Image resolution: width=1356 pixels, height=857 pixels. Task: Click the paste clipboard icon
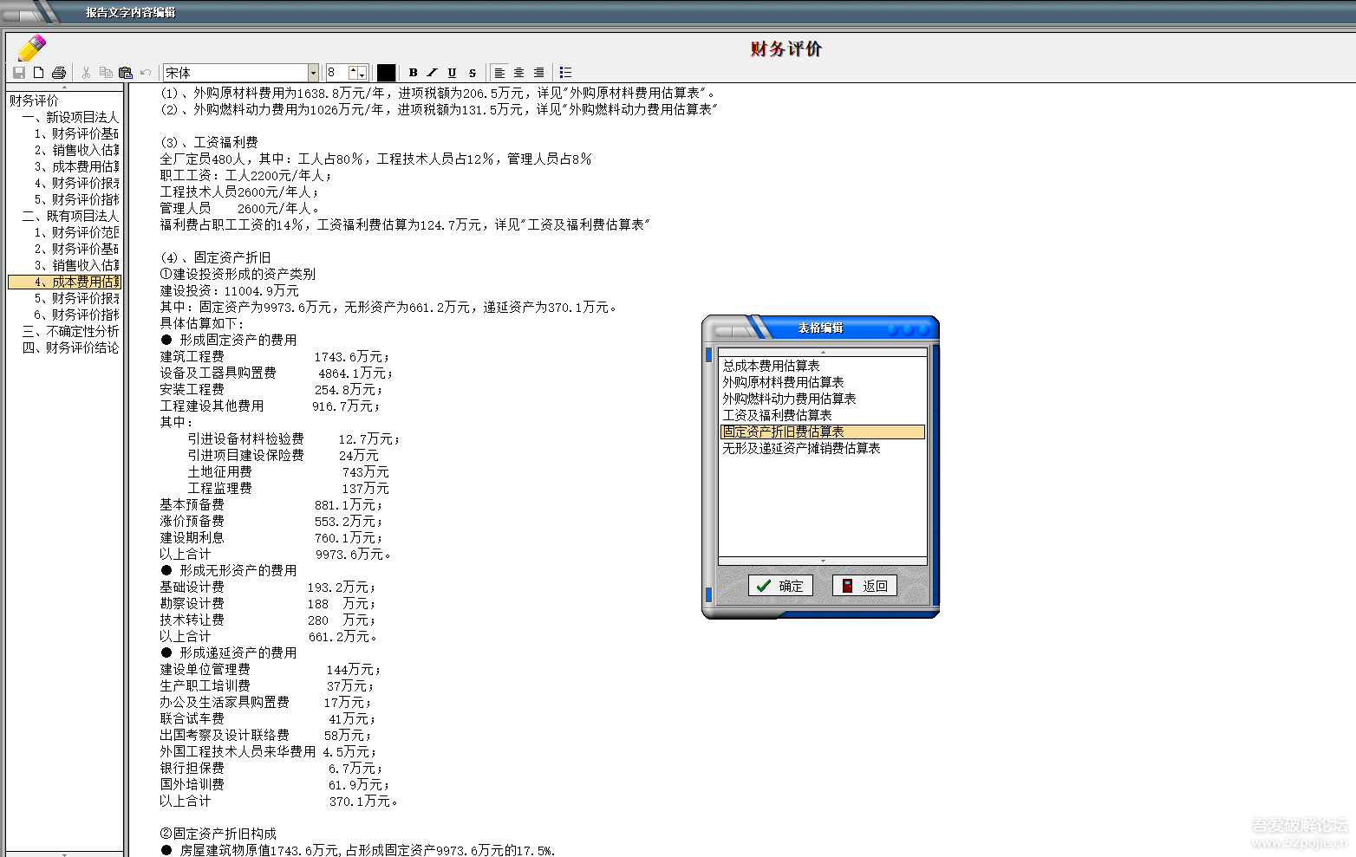pos(126,73)
